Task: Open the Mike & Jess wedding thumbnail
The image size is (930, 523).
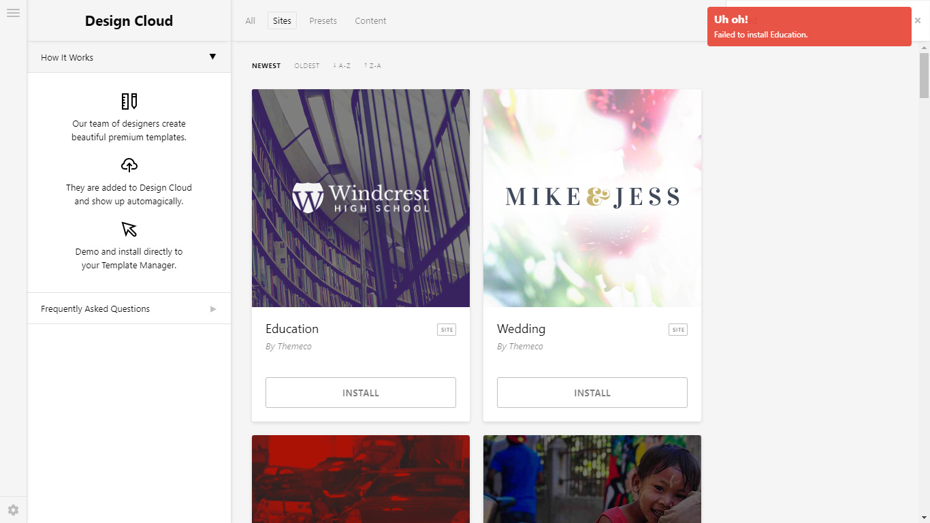Action: 592,198
